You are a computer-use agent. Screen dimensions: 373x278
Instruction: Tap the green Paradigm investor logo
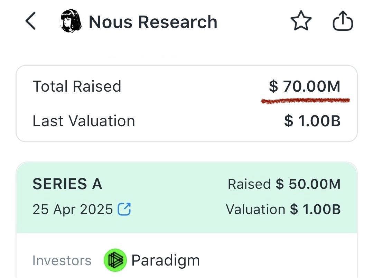[115, 260]
